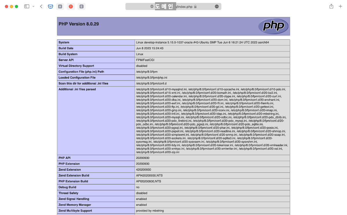347x215 pixels.
Task: Open the Share menu
Action: tap(331, 6)
